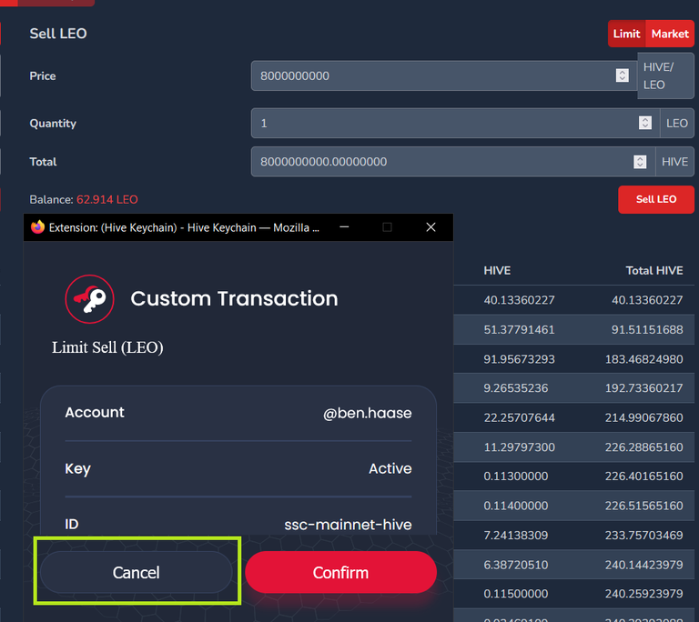
Task: Confirm the Custom Transaction
Action: click(340, 573)
